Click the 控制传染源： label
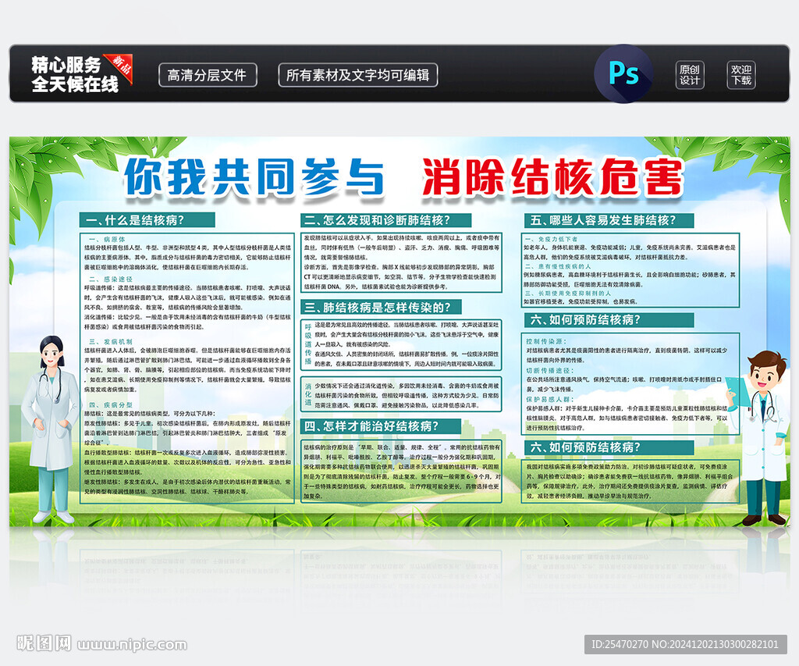Viewport: 799px width, 666px height. [546, 341]
